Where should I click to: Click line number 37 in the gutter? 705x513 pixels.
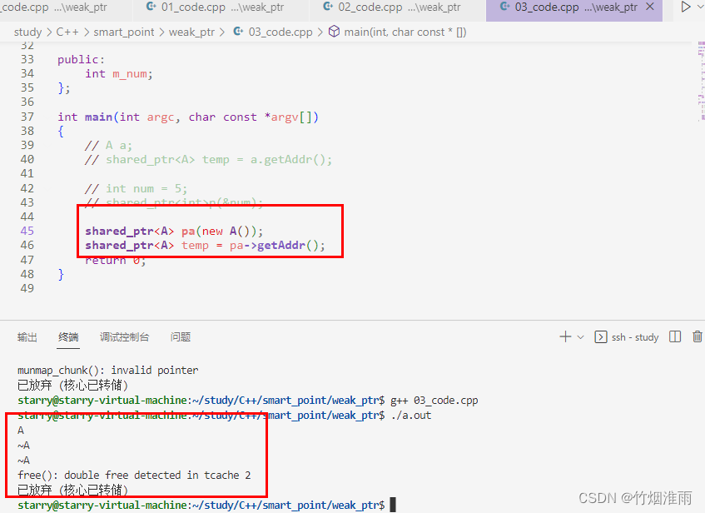(x=27, y=117)
